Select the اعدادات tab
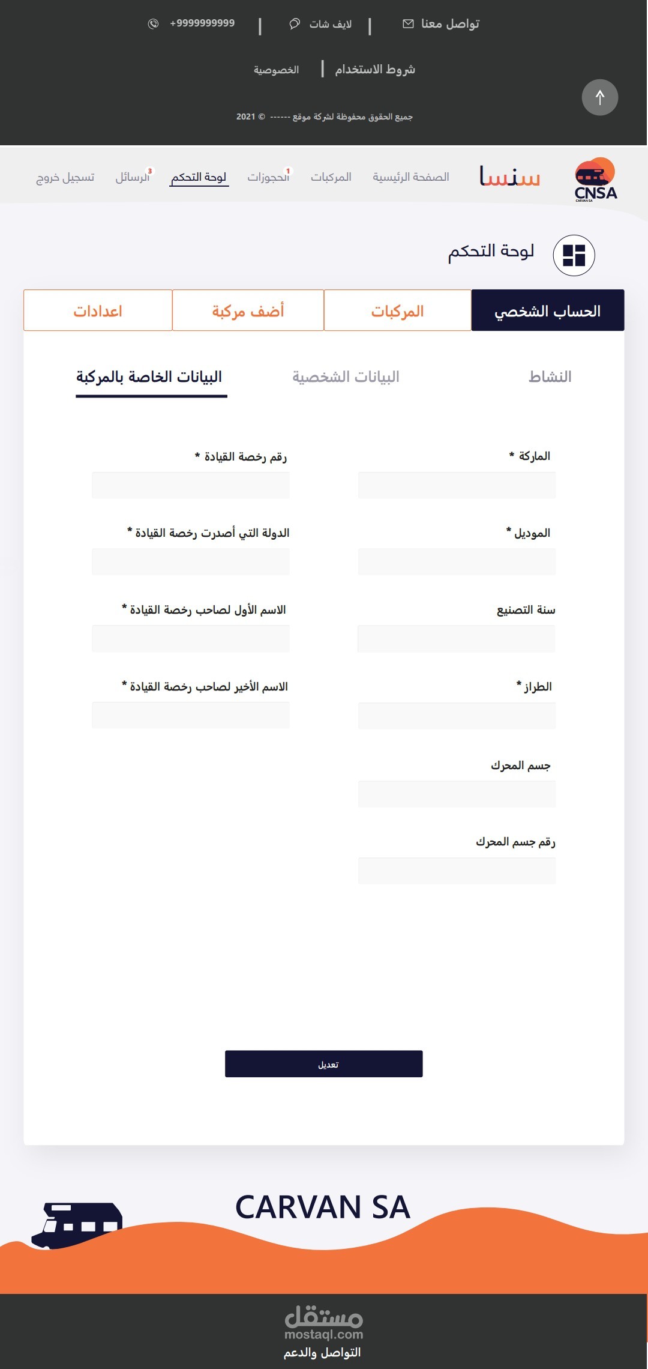 pyautogui.click(x=98, y=310)
